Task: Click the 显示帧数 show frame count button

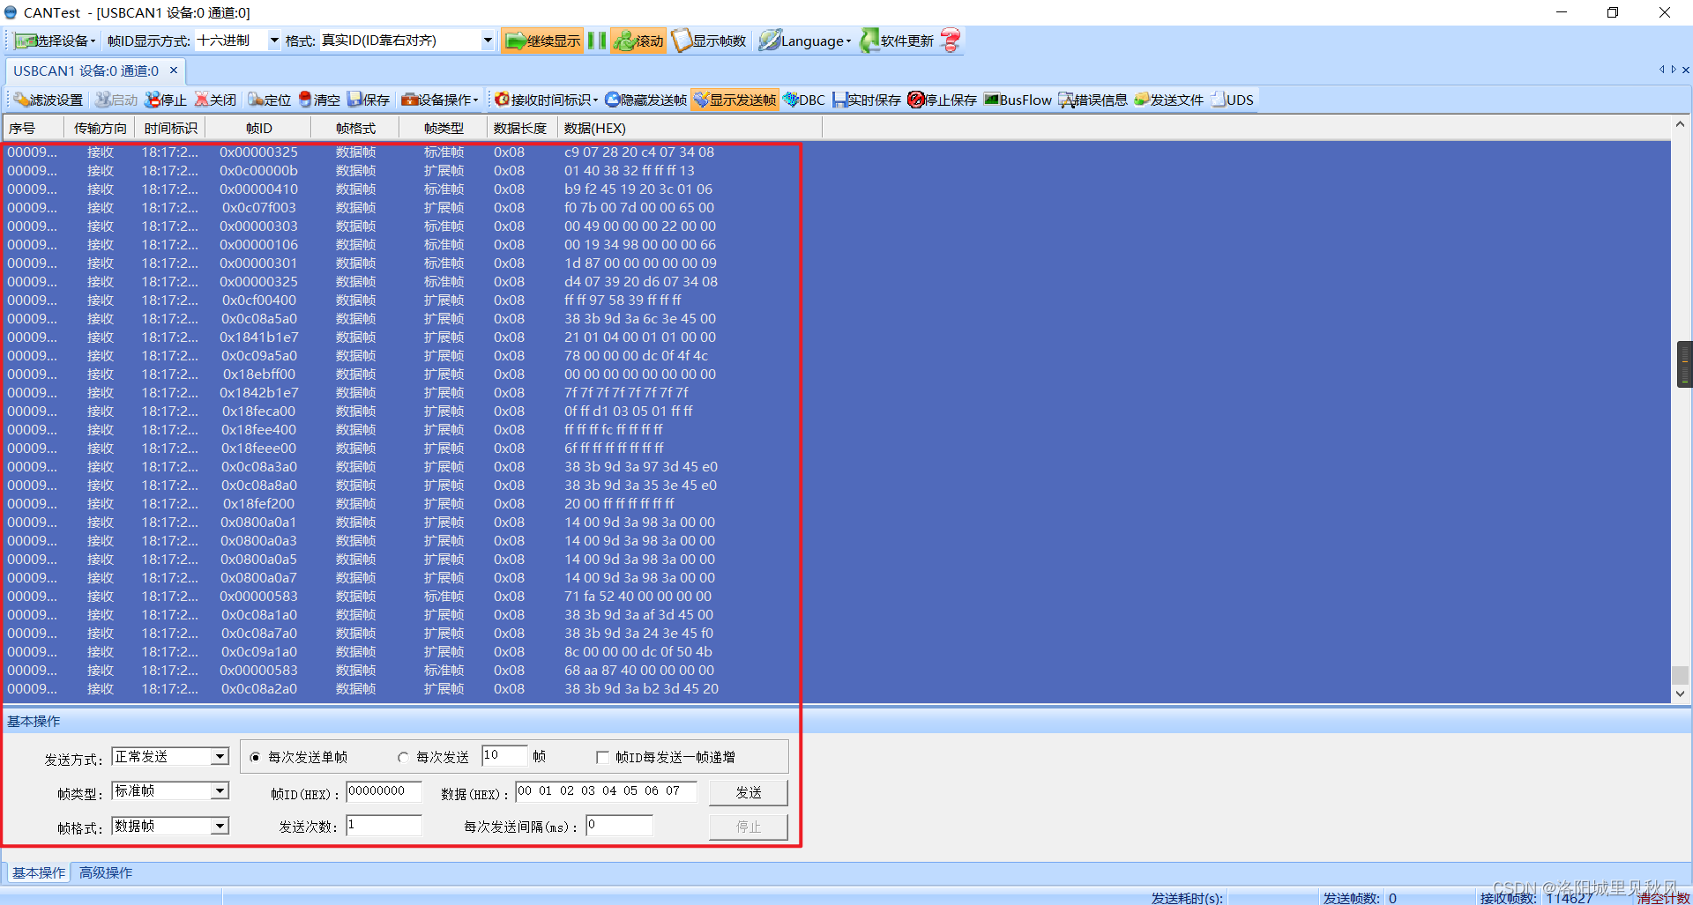Action: [709, 41]
